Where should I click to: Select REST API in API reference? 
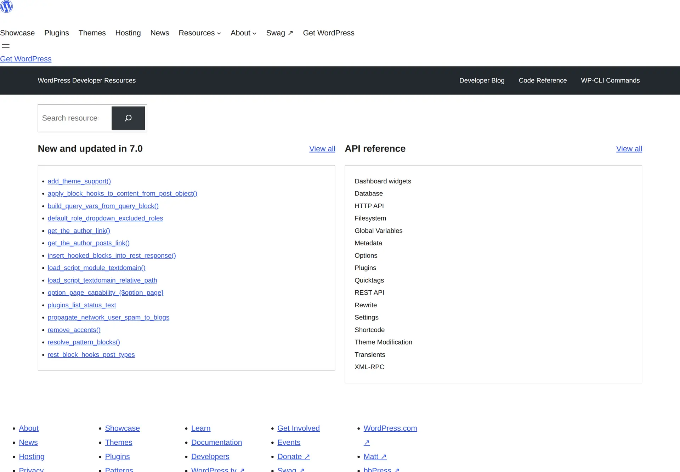369,293
